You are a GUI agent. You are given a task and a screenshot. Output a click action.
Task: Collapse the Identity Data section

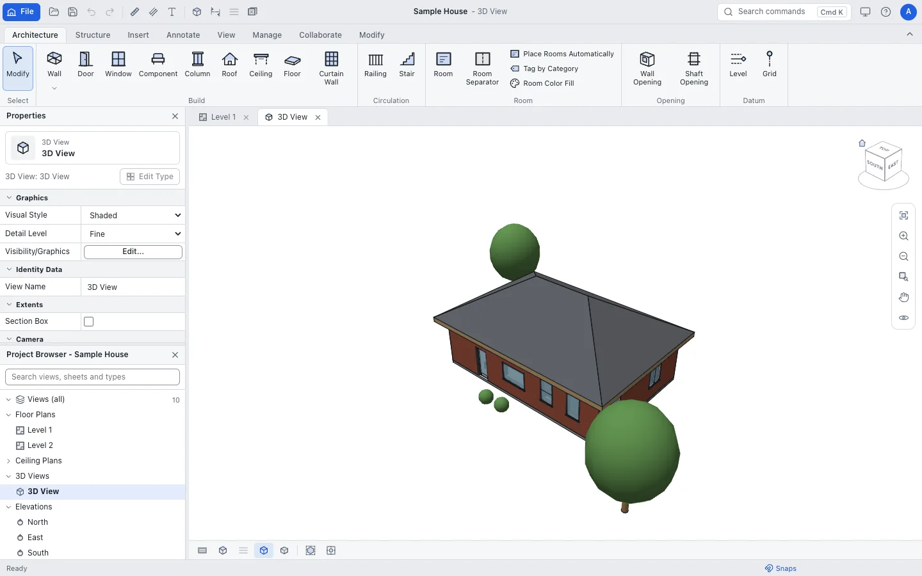[x=9, y=269]
